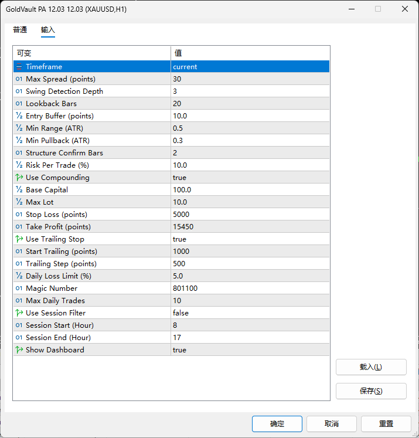The height and width of the screenshot is (438, 419).
Task: Click the Max Lot label text
Action: (x=40, y=202)
